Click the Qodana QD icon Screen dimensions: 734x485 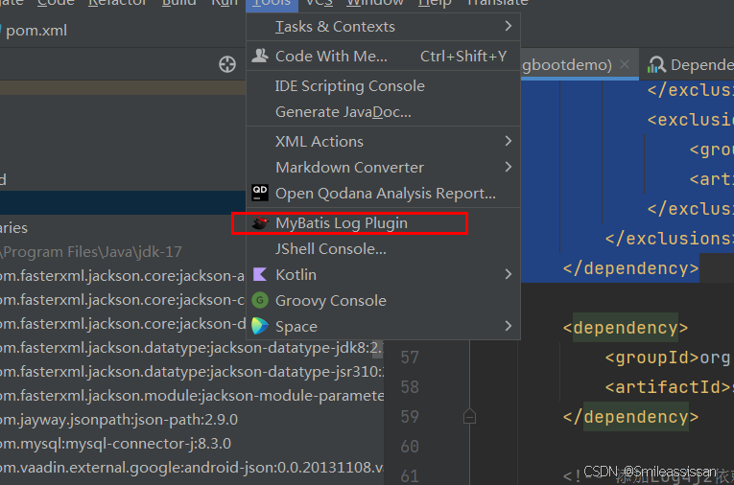point(260,193)
